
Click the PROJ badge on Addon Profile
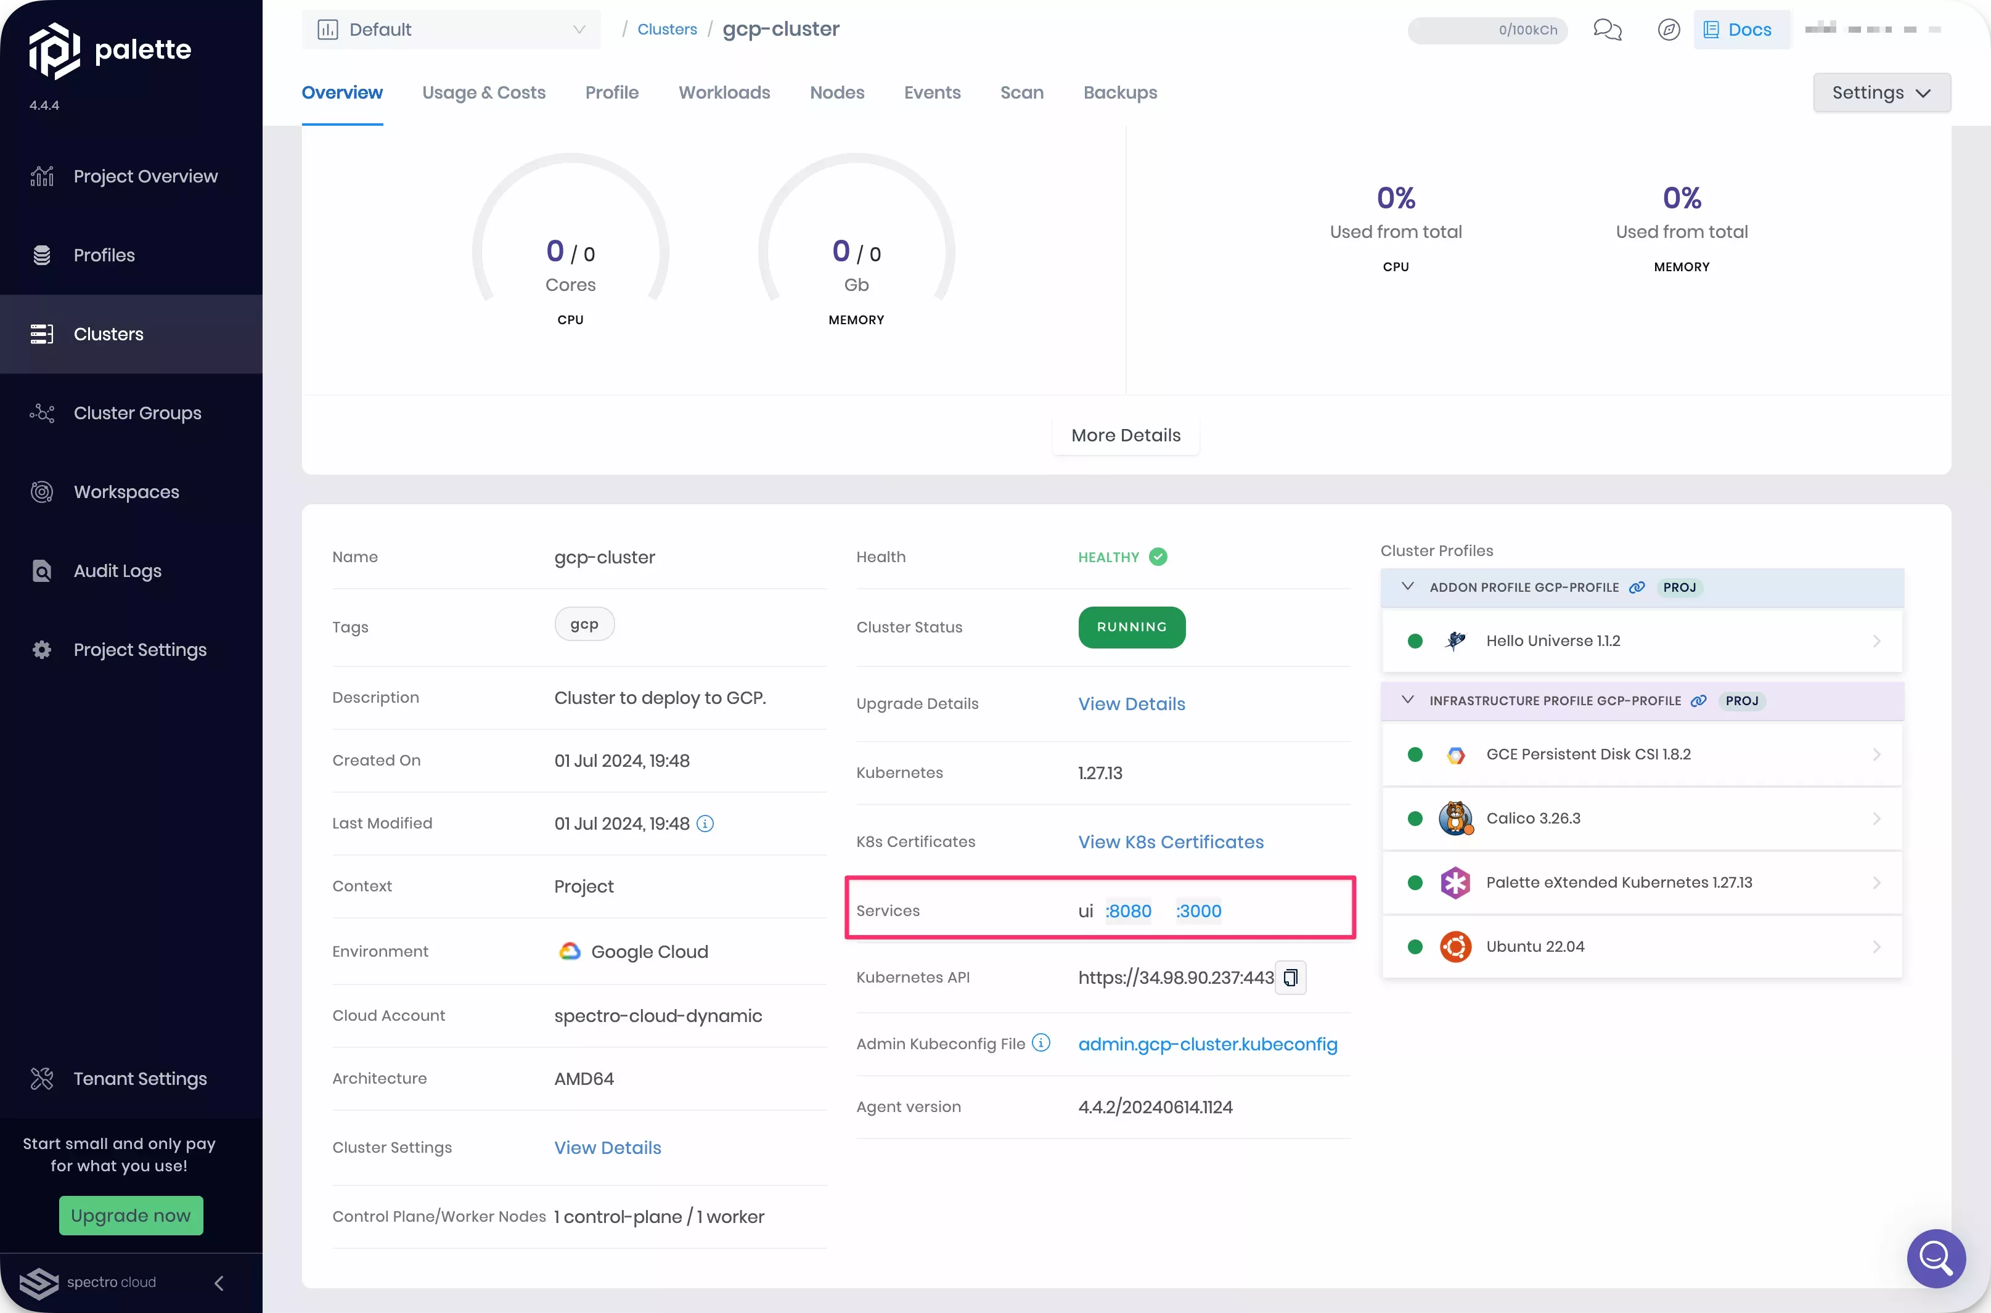pos(1678,587)
